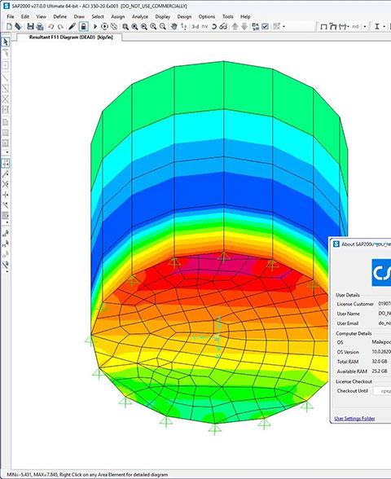Open the Tools menu
Screen dimensions: 391x479
(227, 16)
